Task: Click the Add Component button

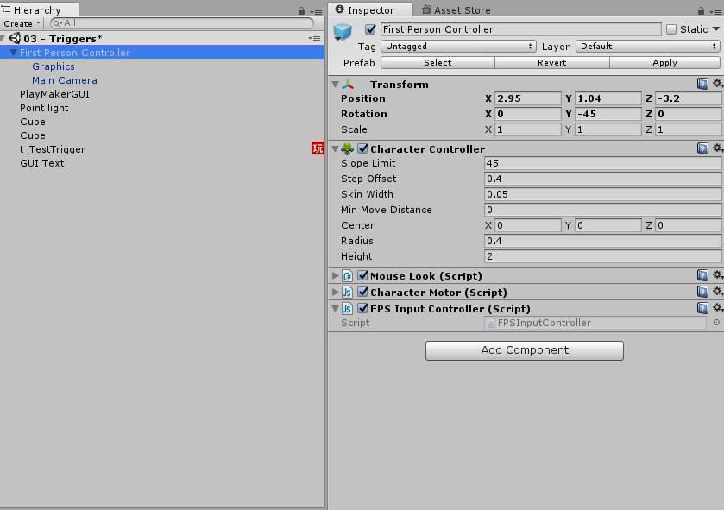Action: (x=525, y=350)
